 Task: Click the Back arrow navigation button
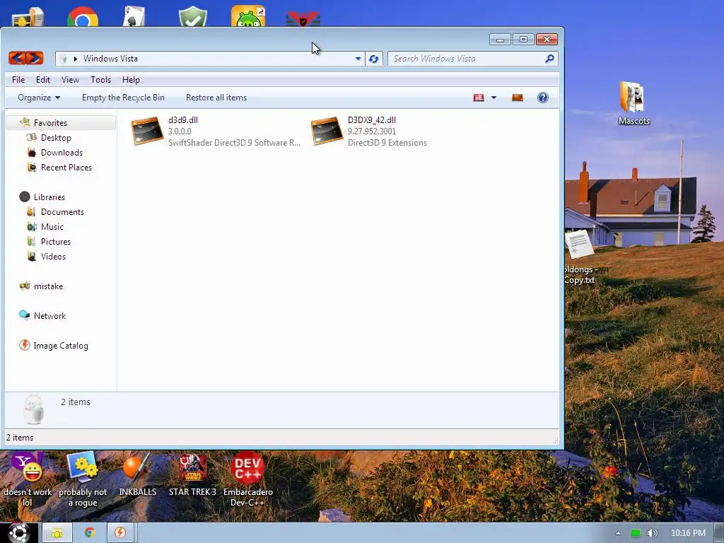17,58
